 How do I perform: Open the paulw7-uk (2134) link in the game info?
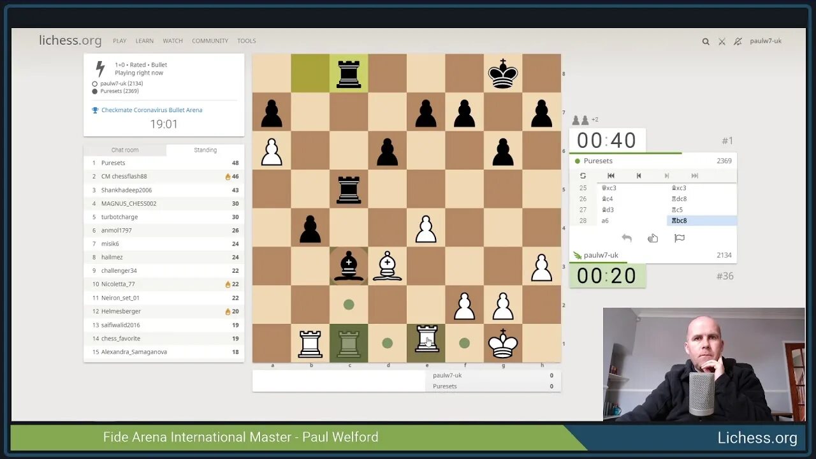(121, 84)
